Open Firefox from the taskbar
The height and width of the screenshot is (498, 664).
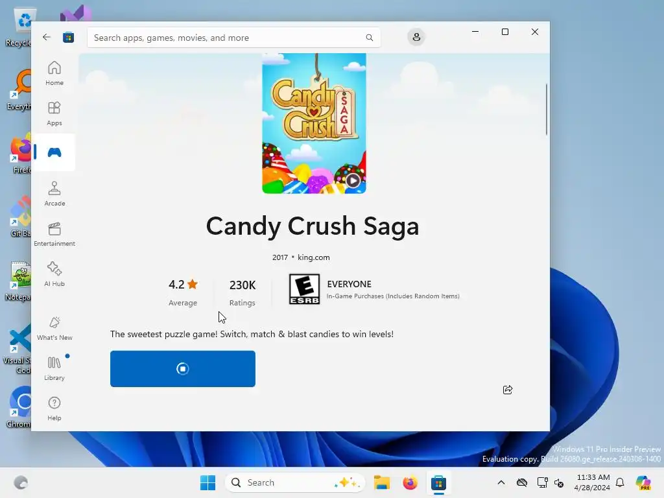click(410, 482)
